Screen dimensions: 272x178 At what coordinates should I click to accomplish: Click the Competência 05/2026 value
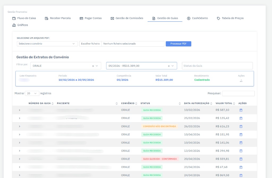(x=122, y=80)
